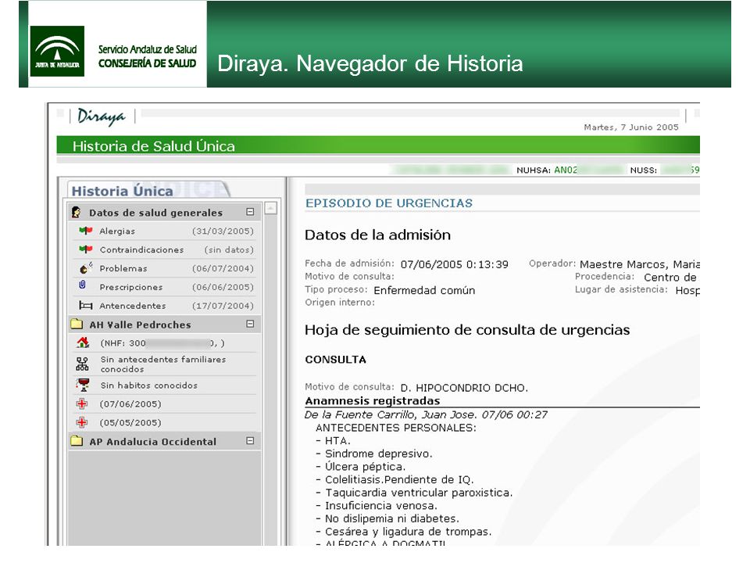Click the habits wine glass icon
Screen dimensions: 750x563
[83, 385]
